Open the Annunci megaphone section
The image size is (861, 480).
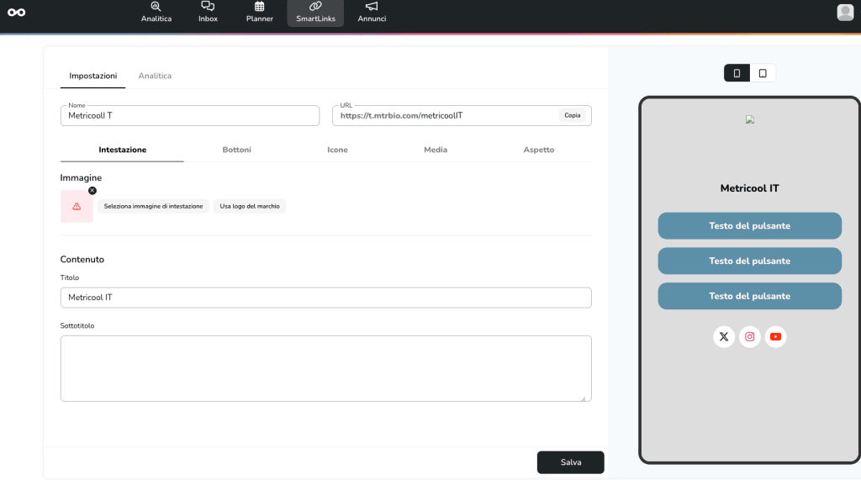[372, 12]
